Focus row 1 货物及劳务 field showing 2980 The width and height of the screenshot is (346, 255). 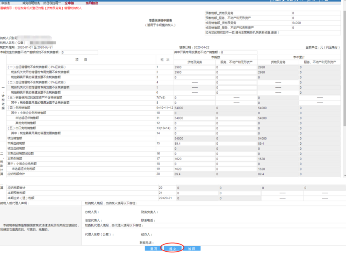194,67
